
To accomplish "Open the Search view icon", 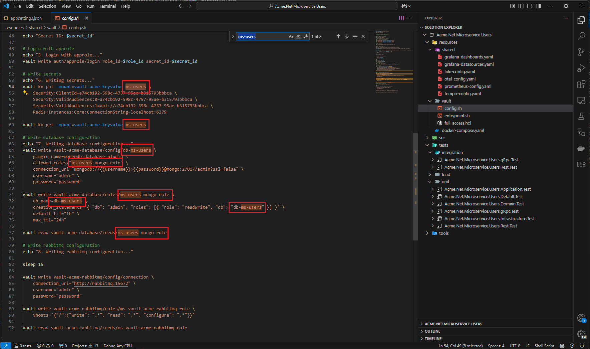I will pos(581,36).
